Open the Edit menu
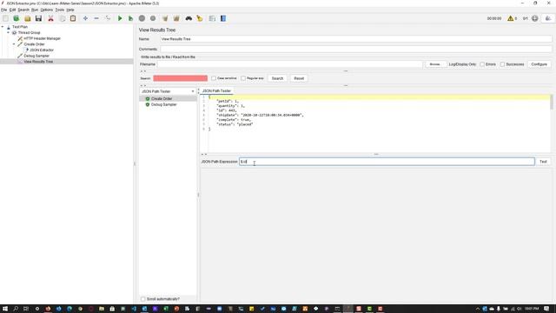The height and width of the screenshot is (313, 556). pos(13,10)
